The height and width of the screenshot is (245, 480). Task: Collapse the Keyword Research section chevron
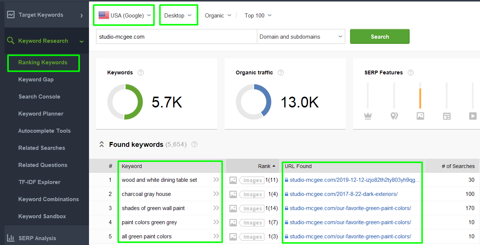pos(82,41)
